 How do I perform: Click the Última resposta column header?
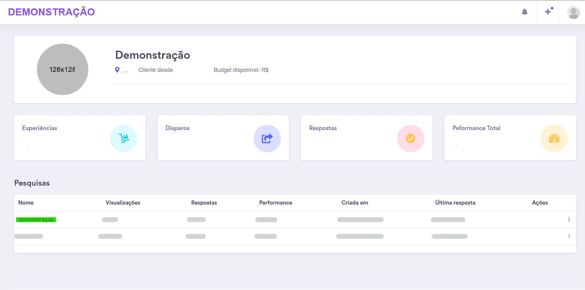click(455, 203)
